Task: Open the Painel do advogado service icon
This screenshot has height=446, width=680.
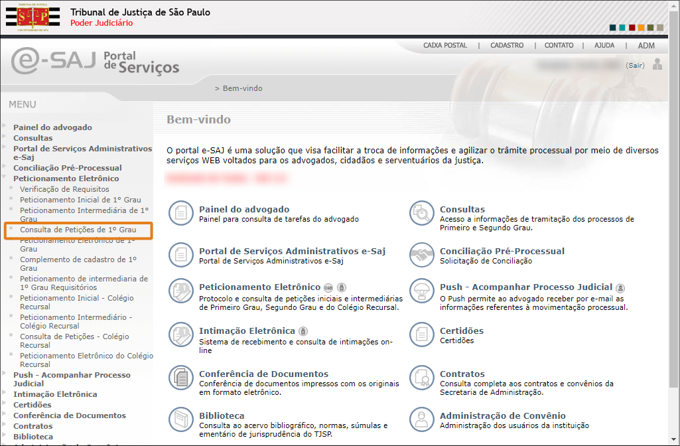Action: (x=181, y=213)
